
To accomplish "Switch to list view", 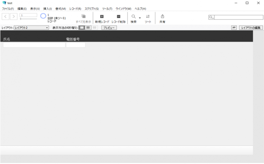I will [x=88, y=28].
